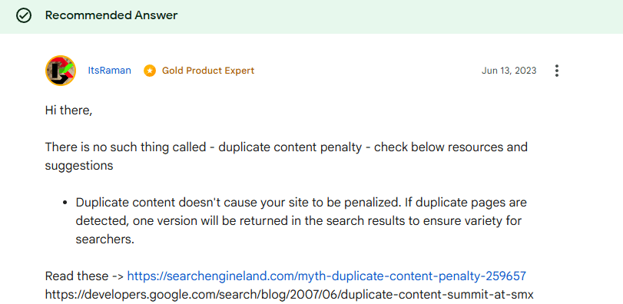The image size is (623, 304).
Task: Click the Recommended Answer heading text
Action: (x=111, y=15)
